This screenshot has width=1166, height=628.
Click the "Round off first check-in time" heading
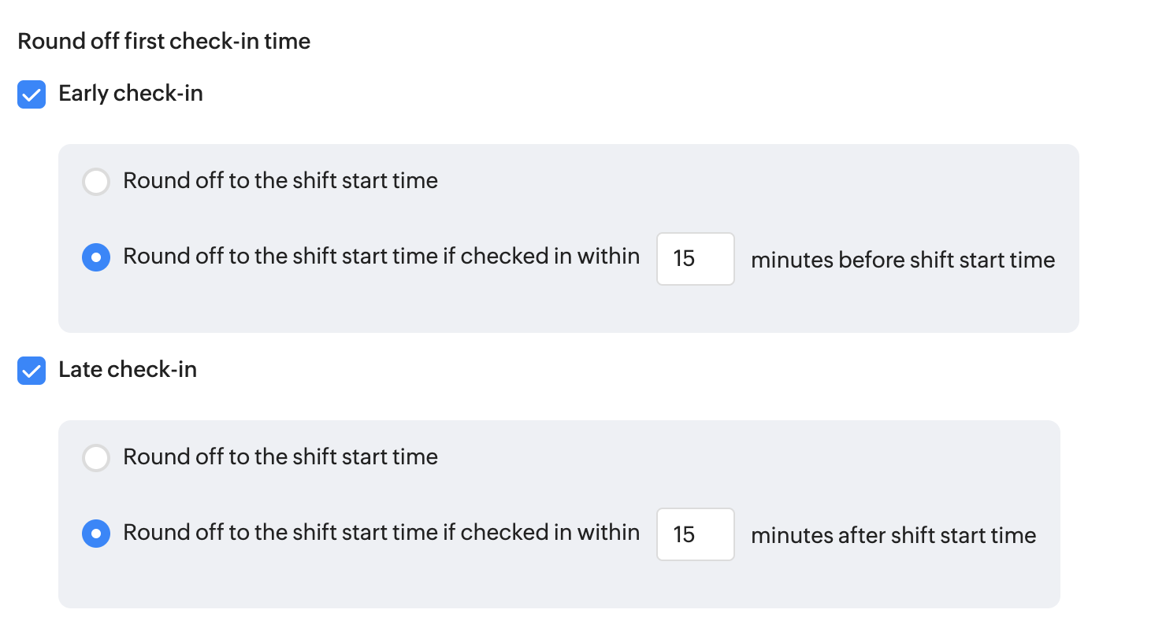click(164, 41)
